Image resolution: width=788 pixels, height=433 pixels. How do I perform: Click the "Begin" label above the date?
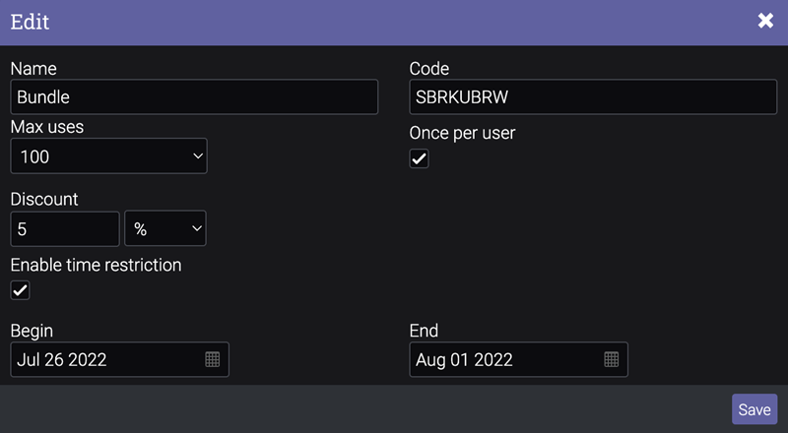(32, 331)
